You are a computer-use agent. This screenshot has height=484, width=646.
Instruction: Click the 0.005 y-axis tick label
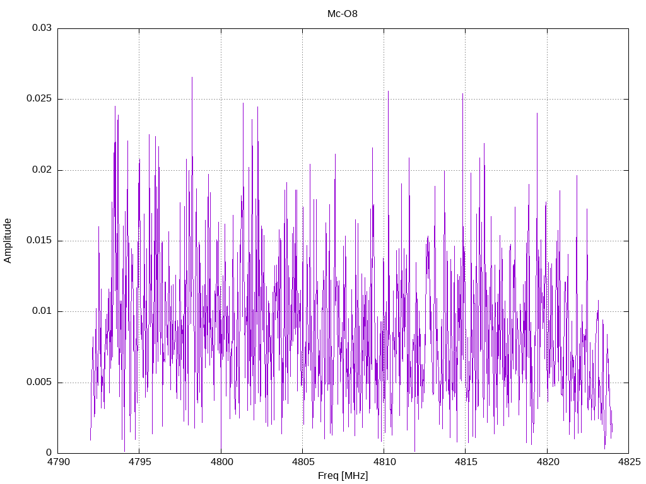point(40,382)
